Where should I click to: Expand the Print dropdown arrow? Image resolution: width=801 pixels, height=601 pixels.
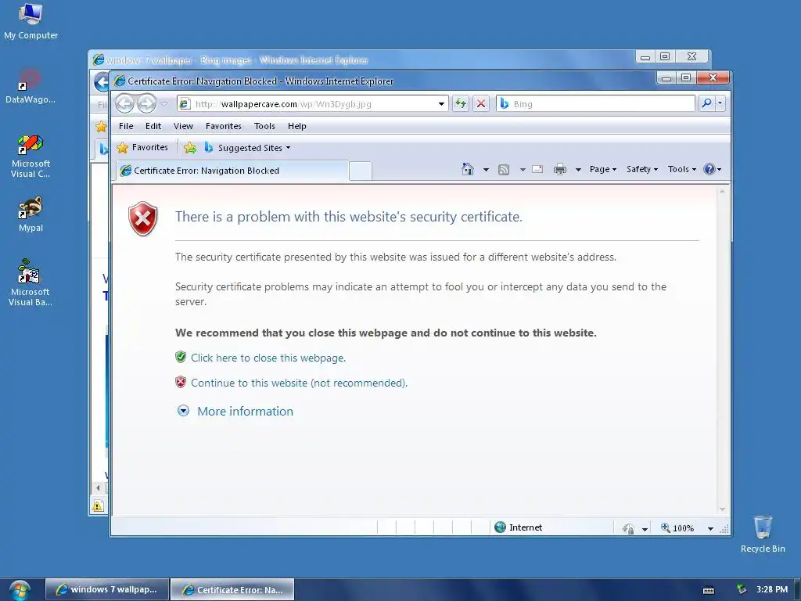(578, 170)
